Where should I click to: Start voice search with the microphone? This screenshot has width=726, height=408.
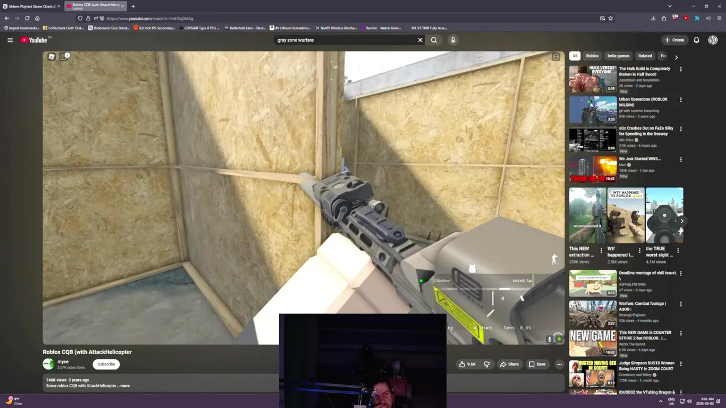453,40
